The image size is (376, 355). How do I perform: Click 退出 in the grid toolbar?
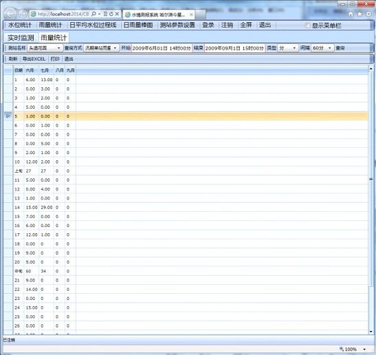pyautogui.click(x=69, y=58)
